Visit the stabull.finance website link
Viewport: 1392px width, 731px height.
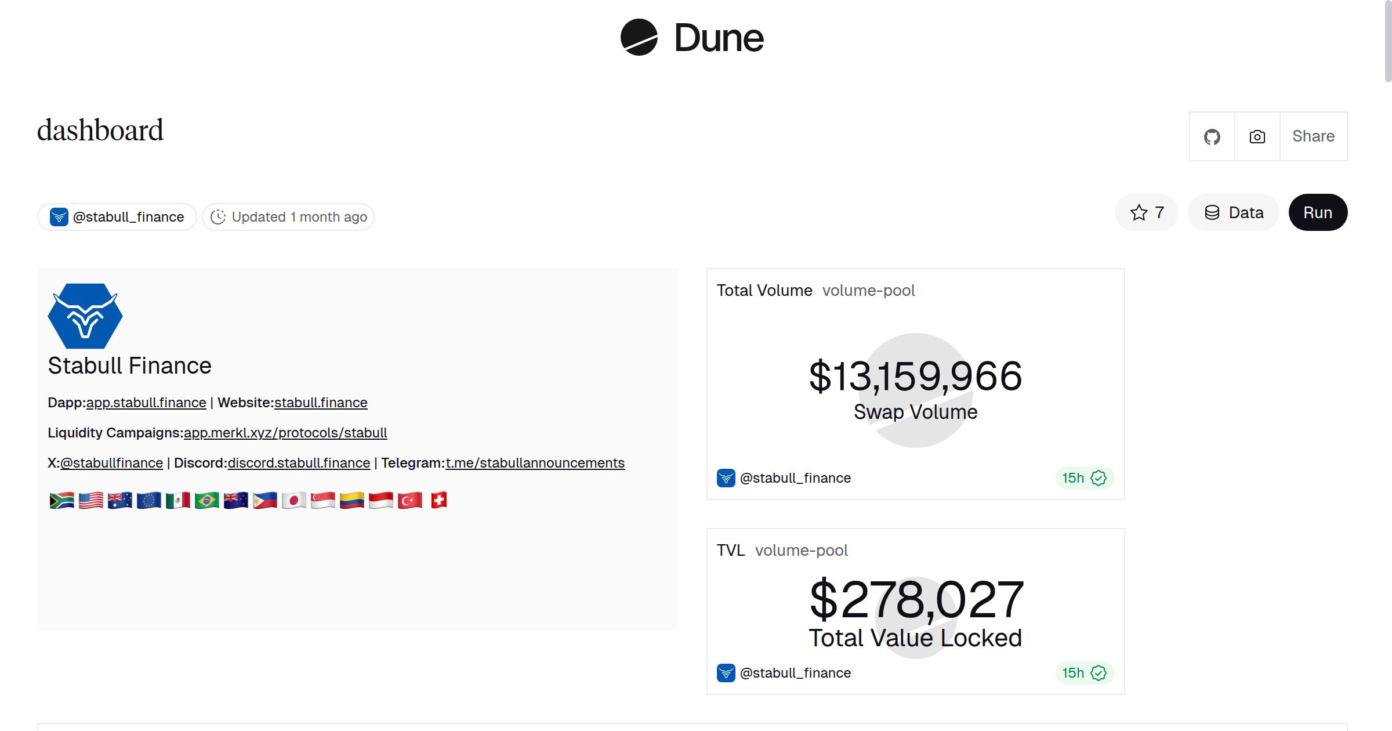tap(321, 402)
